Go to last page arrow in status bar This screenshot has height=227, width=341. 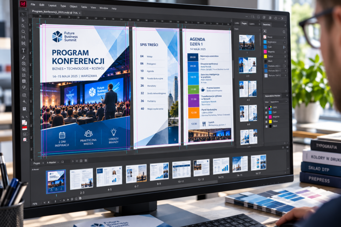click(x=68, y=200)
